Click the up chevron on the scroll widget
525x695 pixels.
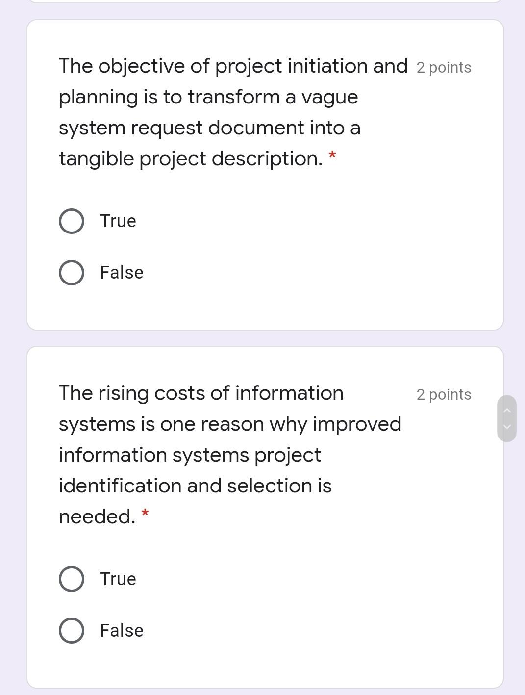click(508, 411)
